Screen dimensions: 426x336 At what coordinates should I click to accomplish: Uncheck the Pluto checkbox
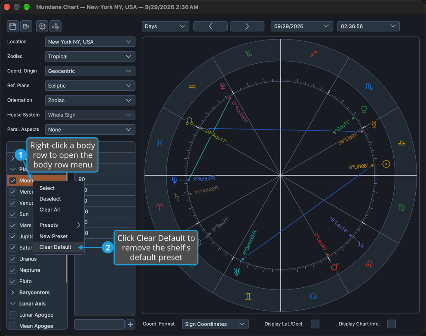click(x=13, y=281)
